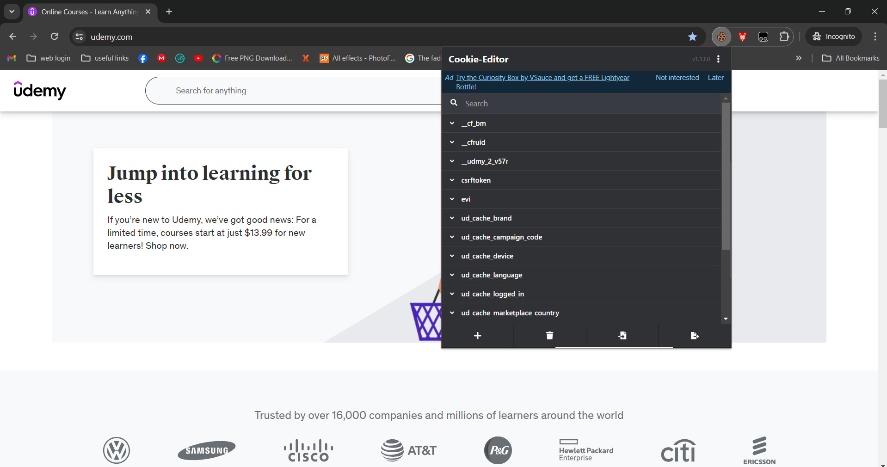Add a new cookie with the plus icon

(478, 336)
